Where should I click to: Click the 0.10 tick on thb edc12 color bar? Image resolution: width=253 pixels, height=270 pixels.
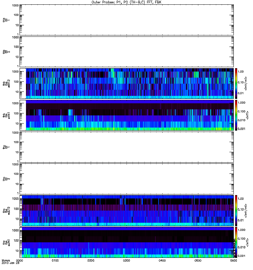pyautogui.click(x=241, y=82)
